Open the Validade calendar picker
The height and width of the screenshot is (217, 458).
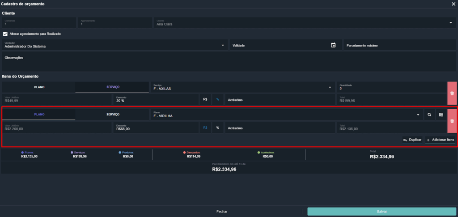pos(333,45)
